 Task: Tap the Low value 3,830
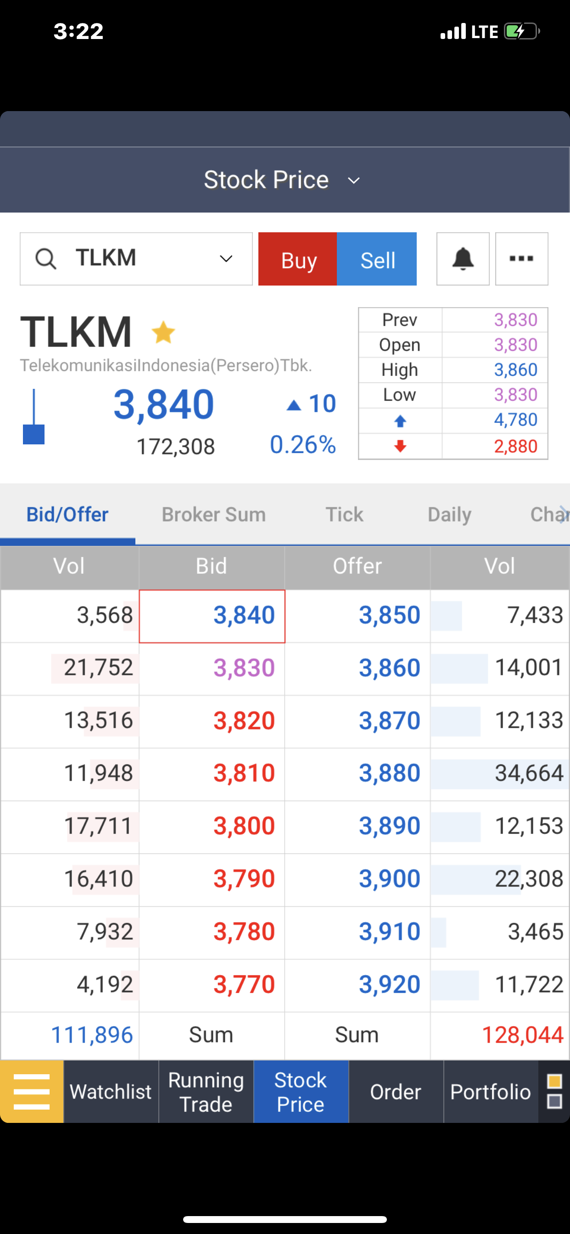click(x=515, y=395)
